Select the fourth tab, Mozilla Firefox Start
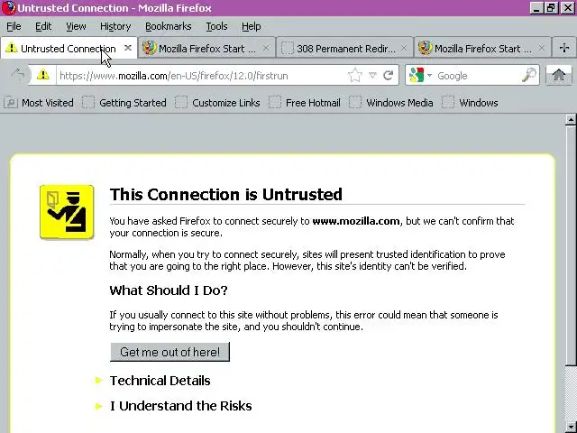Screen dimensions: 577x433 482,48
